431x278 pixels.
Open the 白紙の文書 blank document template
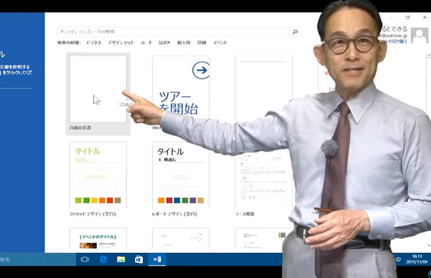tap(98, 94)
